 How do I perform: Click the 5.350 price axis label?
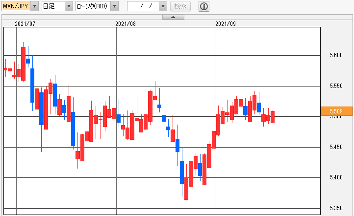336,208
